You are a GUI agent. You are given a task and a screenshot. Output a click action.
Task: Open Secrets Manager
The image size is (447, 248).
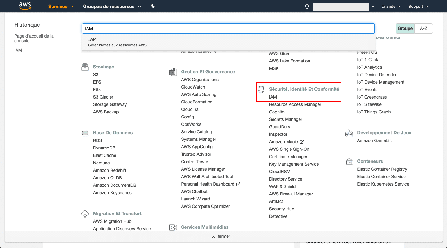tap(286, 119)
